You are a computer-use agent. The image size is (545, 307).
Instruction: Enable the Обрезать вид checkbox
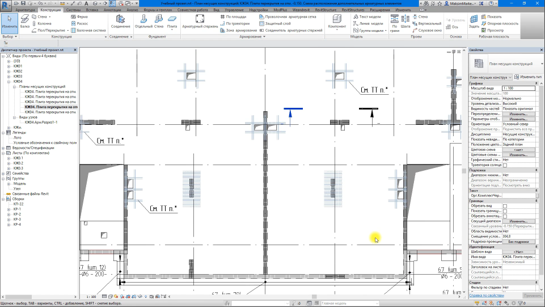click(x=505, y=206)
